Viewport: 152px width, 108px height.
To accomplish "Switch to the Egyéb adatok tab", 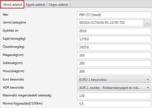I will tap(36, 4).
